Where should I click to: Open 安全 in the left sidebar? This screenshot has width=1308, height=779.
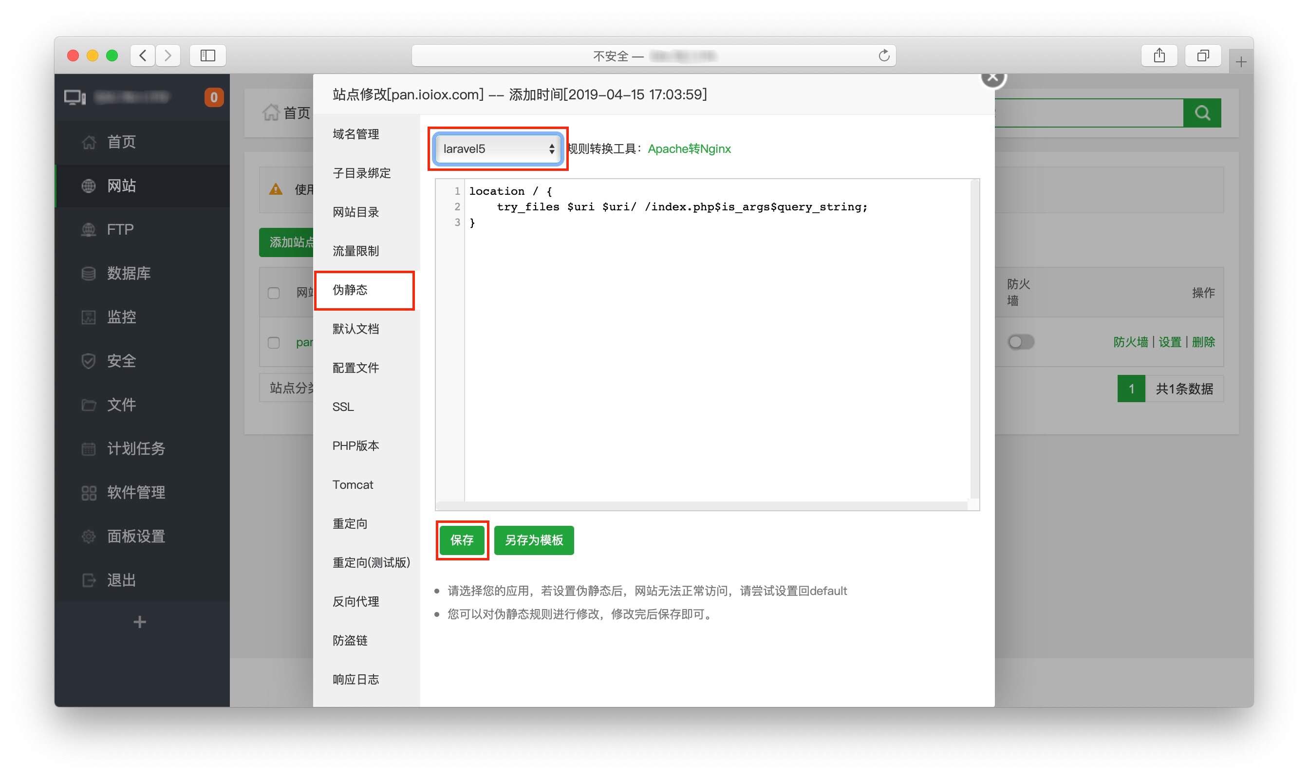[142, 361]
